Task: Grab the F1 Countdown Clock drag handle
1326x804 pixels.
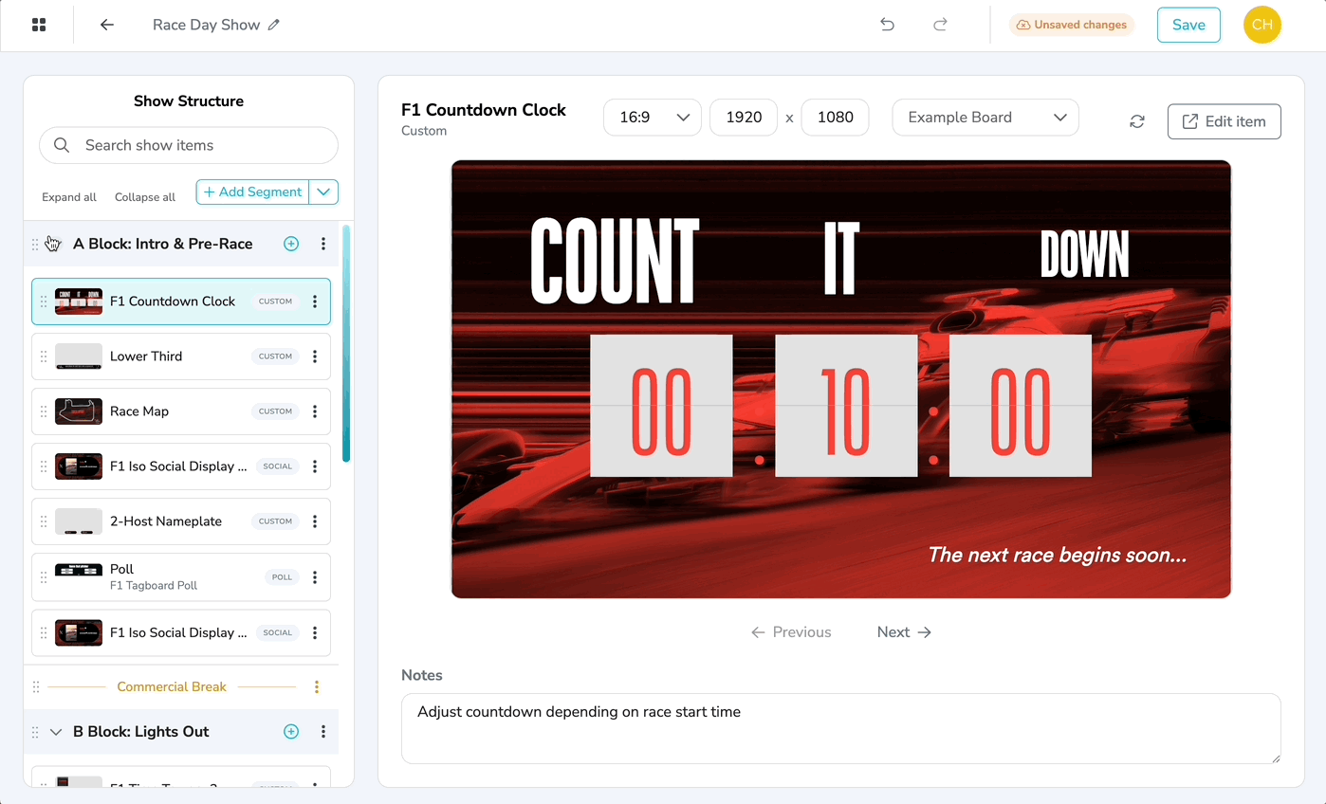Action: tap(44, 301)
